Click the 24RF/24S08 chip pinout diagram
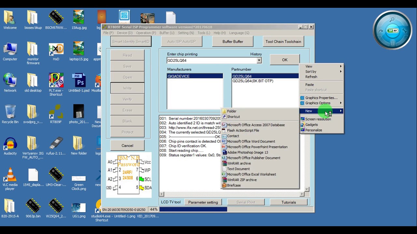This screenshot has width=417, height=234. [129, 175]
